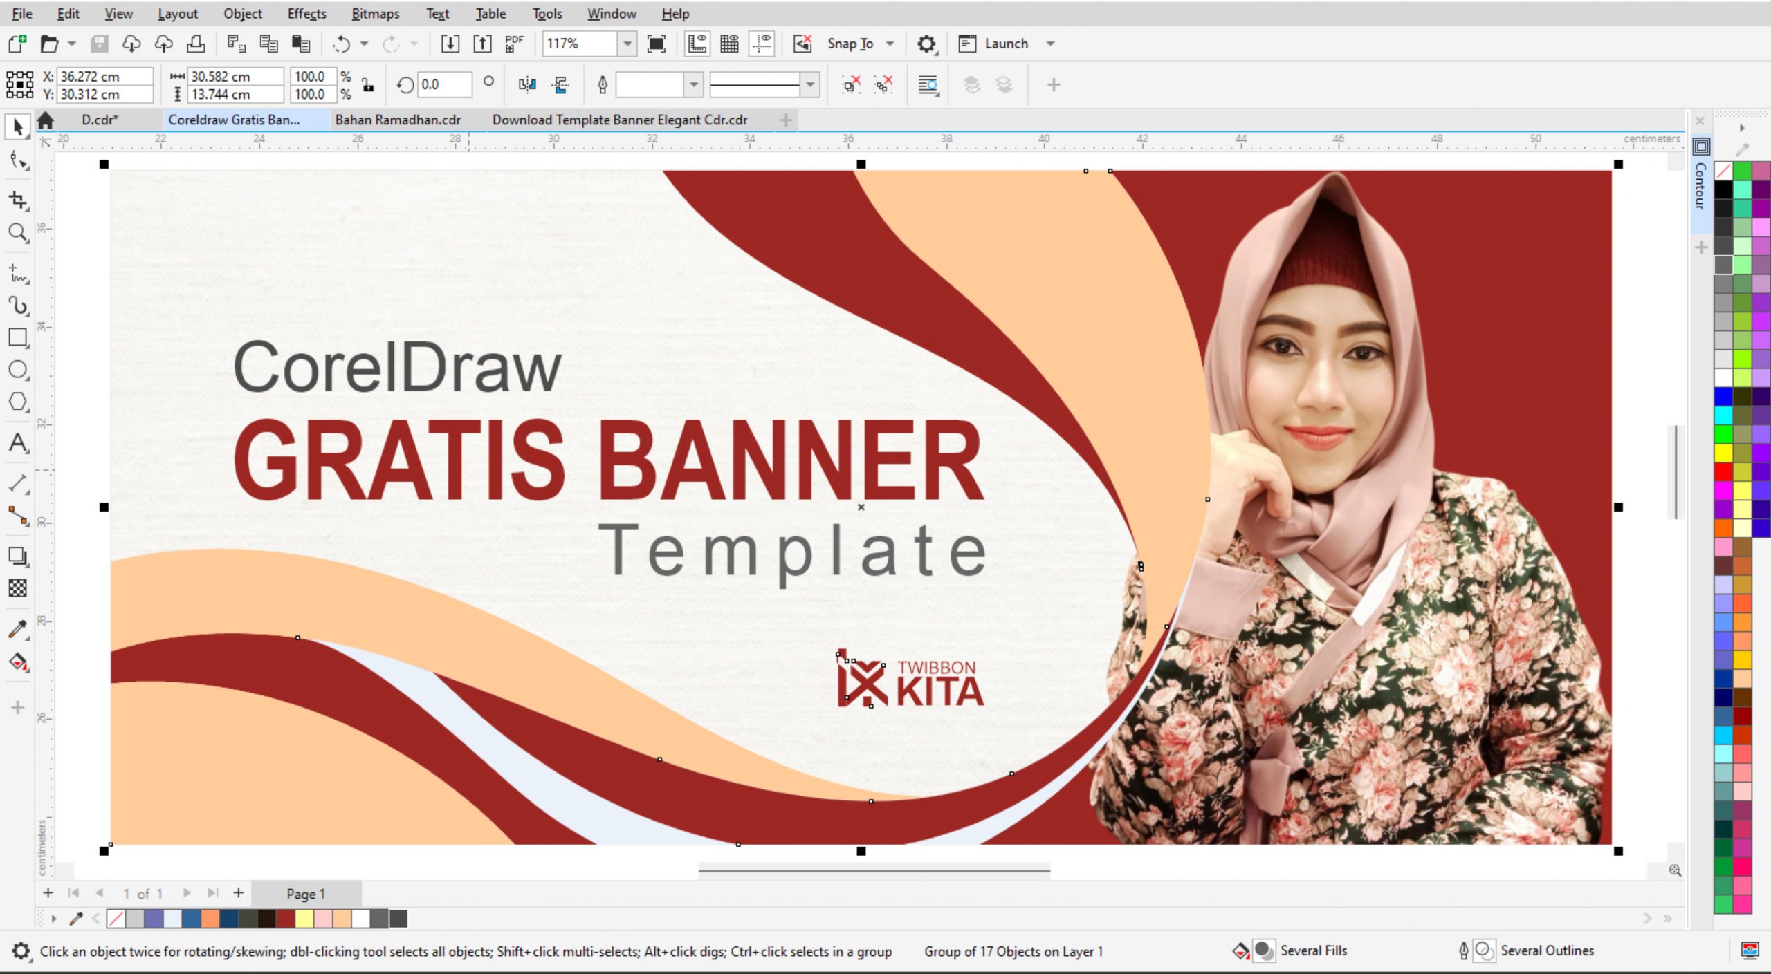
Task: Pick the dark red document palette swatch
Action: click(286, 919)
